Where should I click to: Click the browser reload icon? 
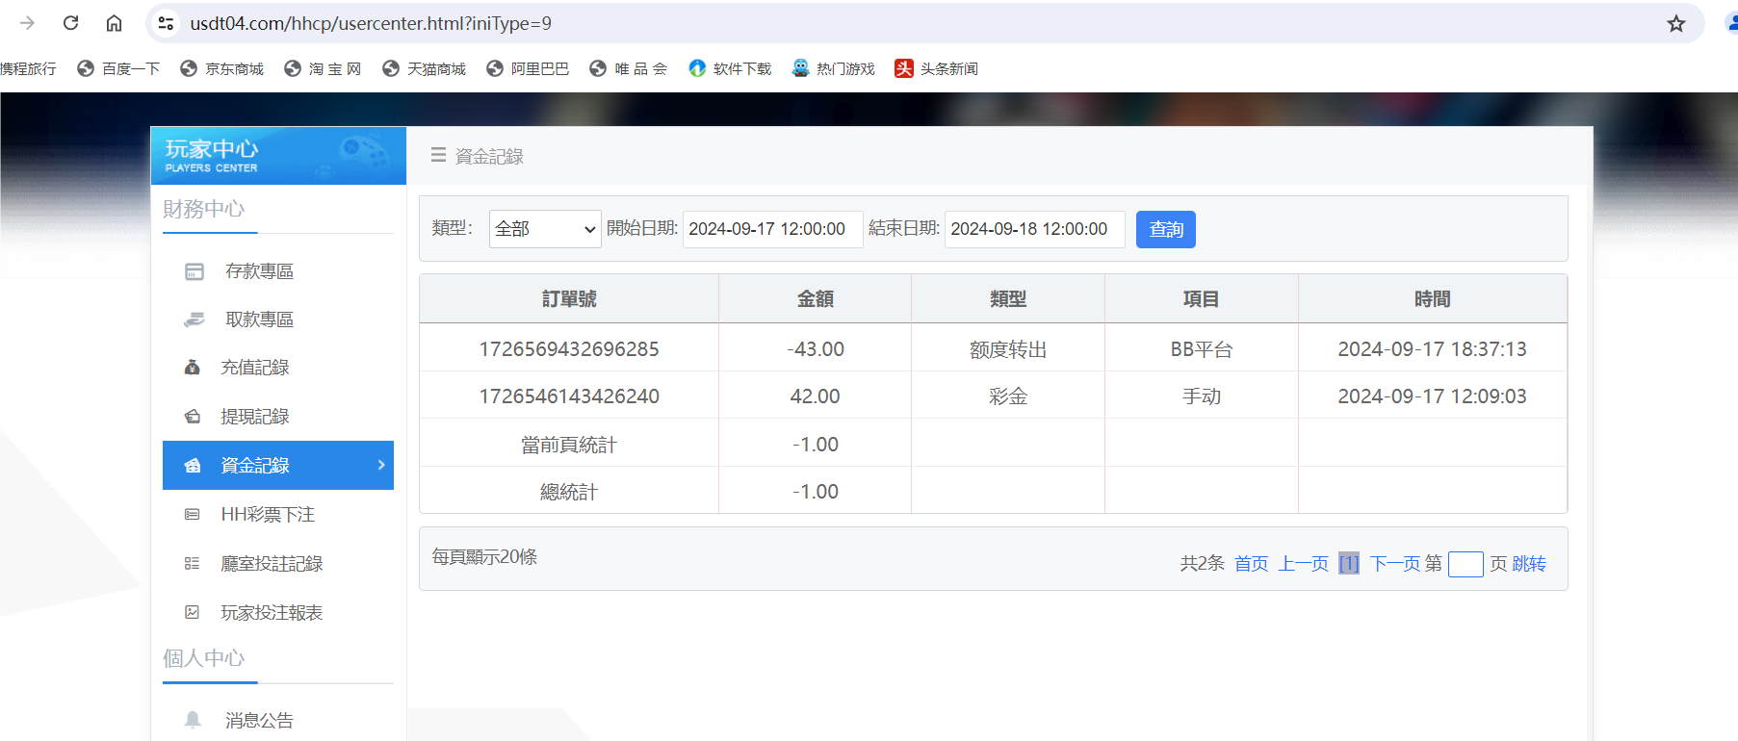pos(70,23)
